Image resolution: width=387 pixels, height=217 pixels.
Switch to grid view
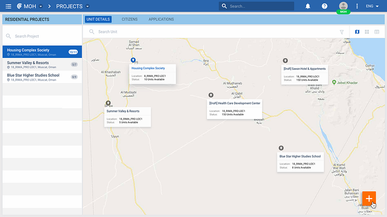click(x=367, y=32)
